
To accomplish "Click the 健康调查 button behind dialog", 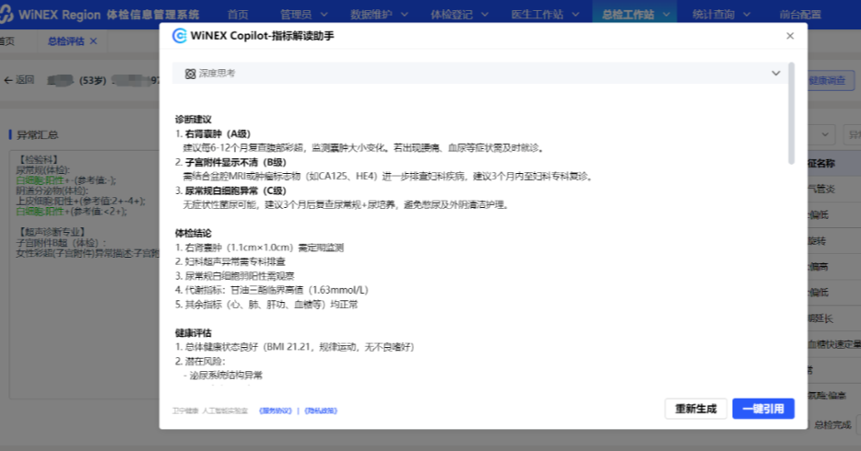I will point(827,81).
